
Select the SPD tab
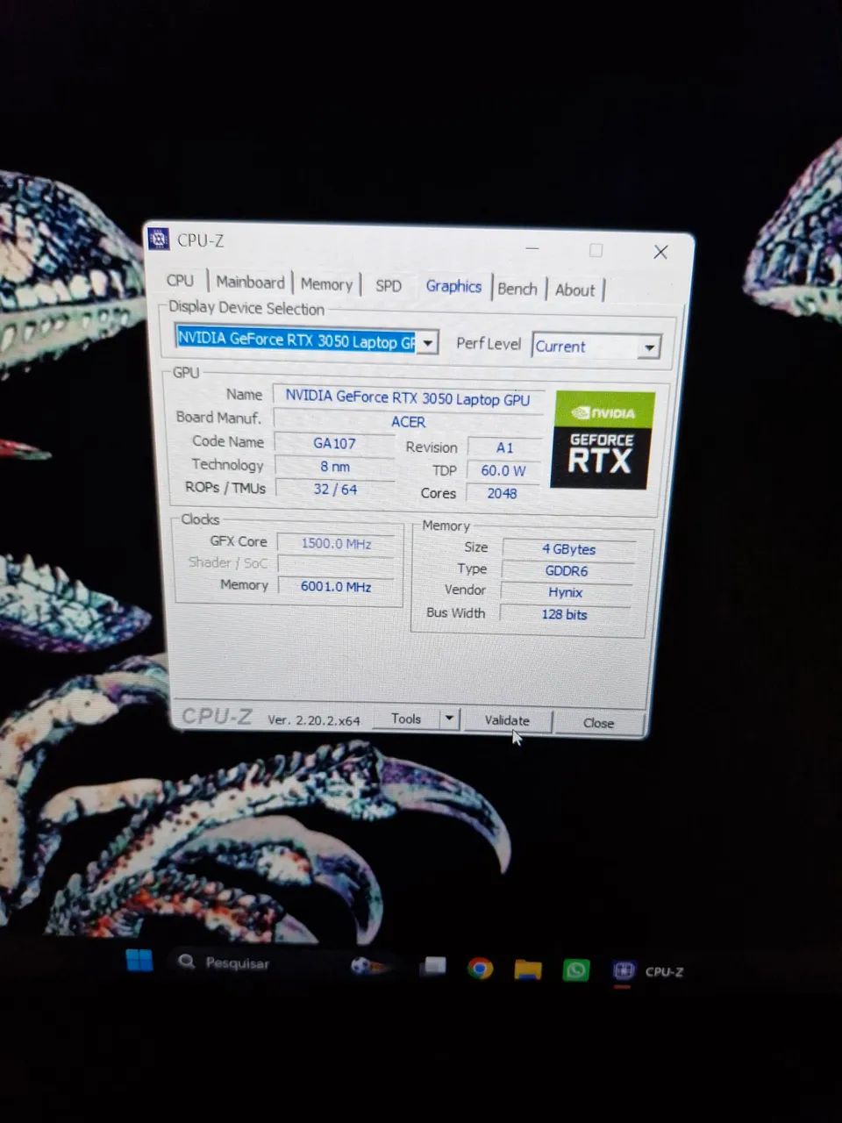(389, 286)
